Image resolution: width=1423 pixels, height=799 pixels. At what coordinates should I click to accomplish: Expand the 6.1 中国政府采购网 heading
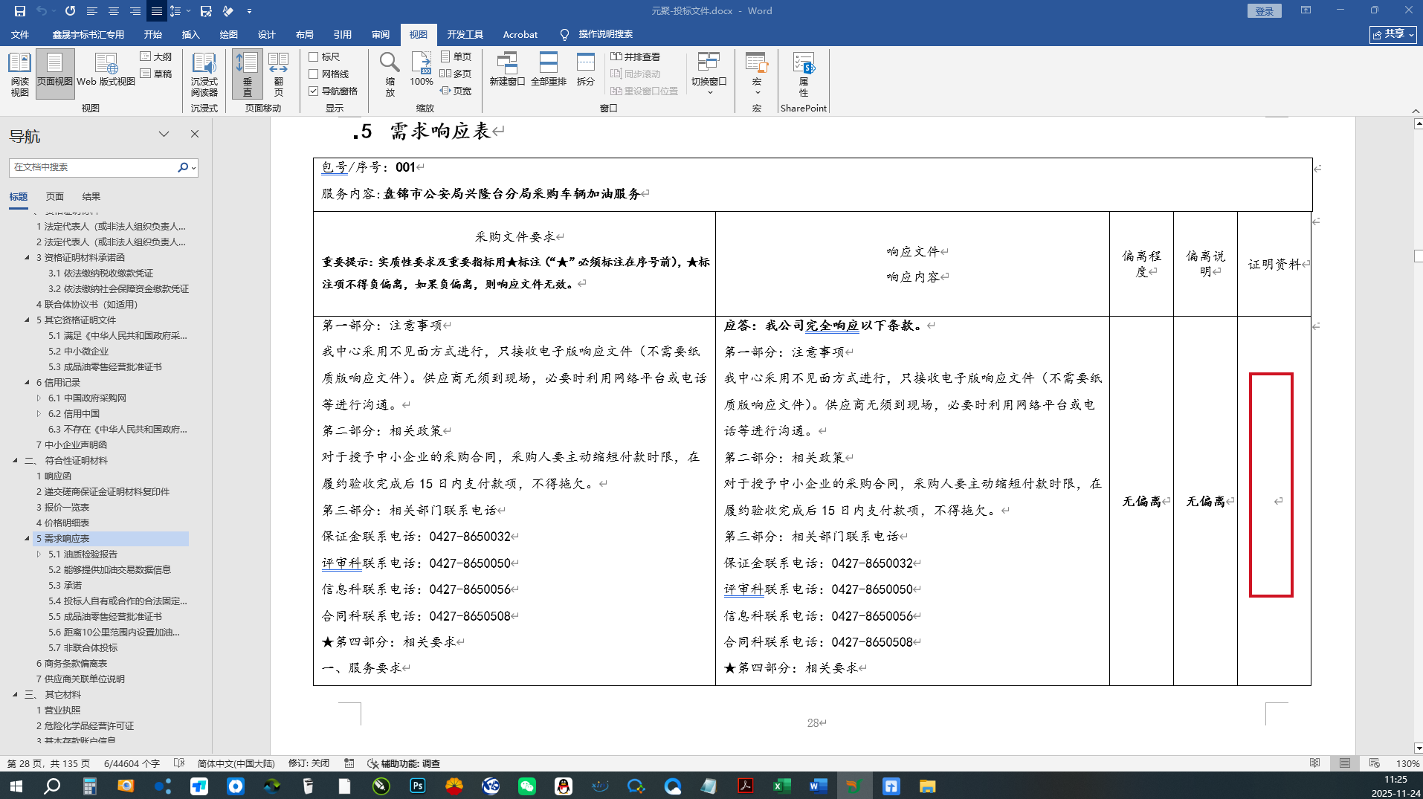[x=39, y=398]
